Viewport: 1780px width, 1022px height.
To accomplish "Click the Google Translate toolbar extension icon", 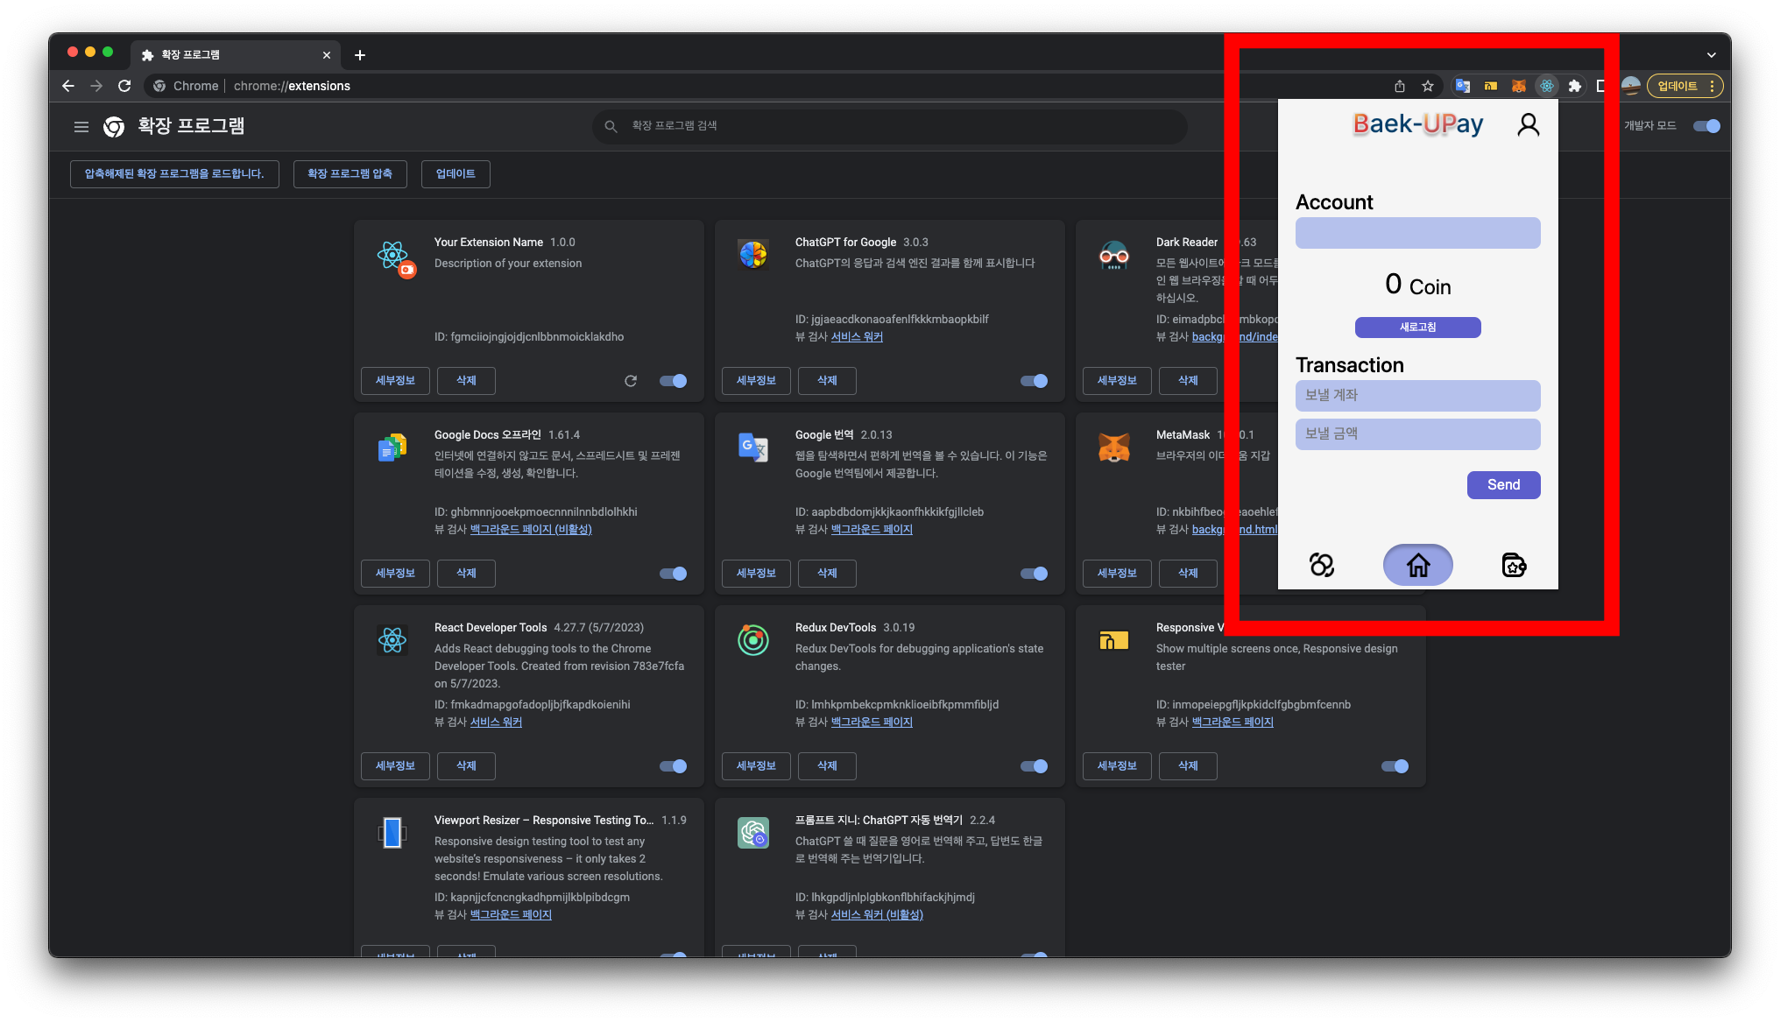I will point(1462,86).
